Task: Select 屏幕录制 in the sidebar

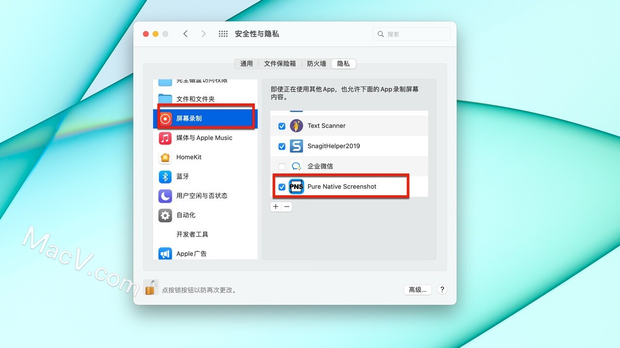Action: tap(189, 118)
